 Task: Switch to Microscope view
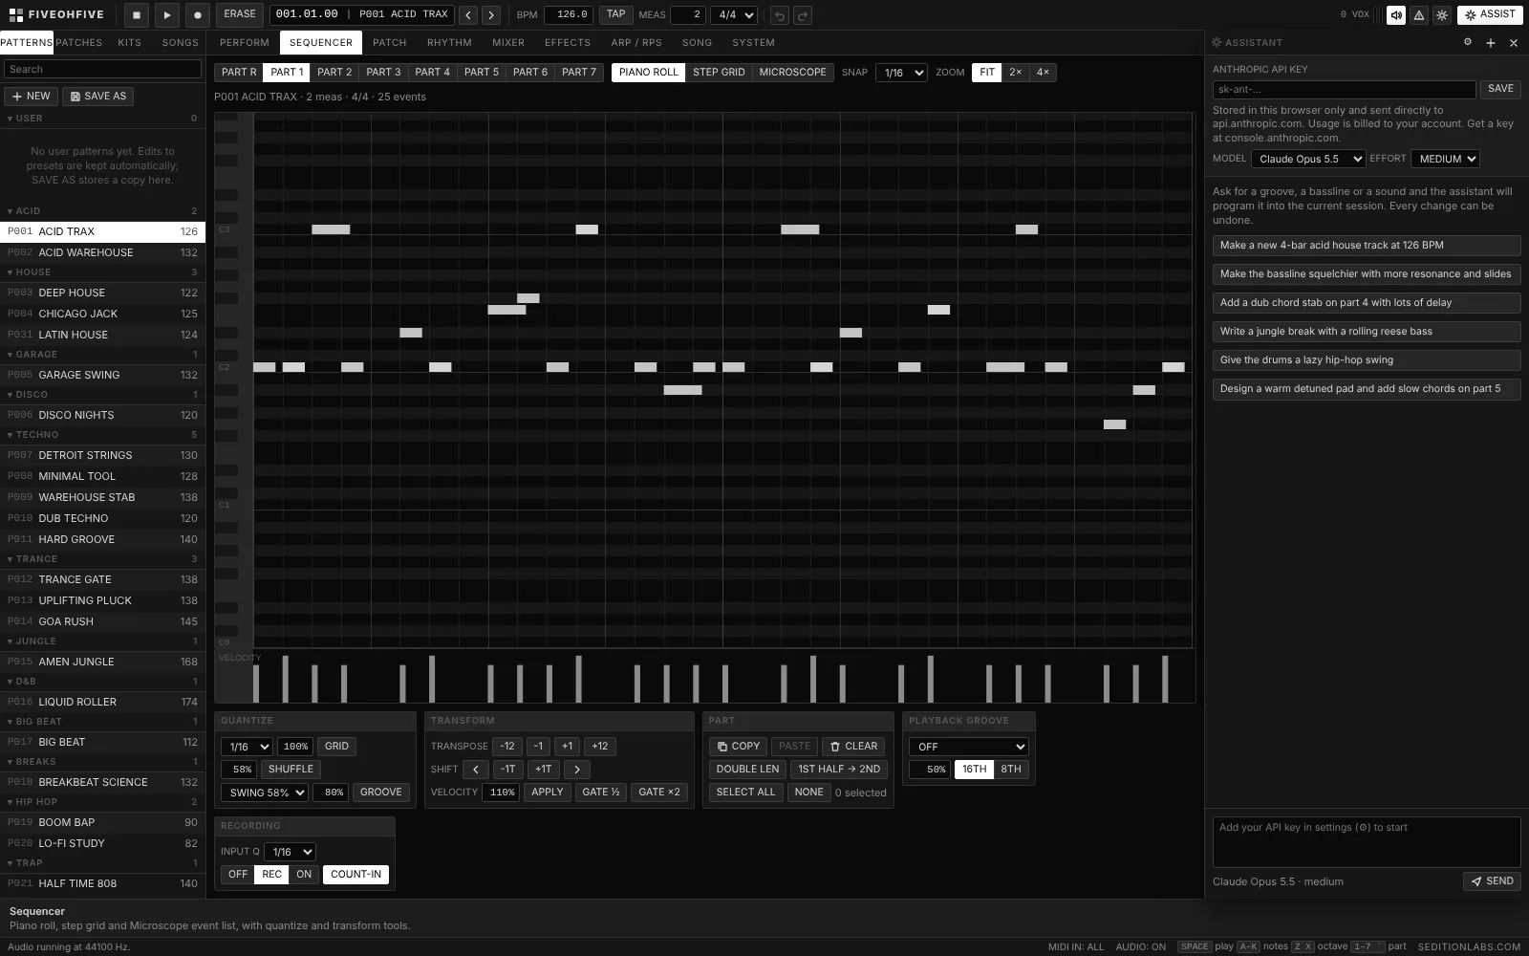click(792, 72)
